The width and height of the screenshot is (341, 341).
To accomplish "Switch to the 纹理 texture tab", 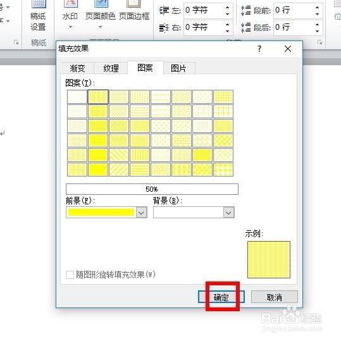I will coord(111,68).
